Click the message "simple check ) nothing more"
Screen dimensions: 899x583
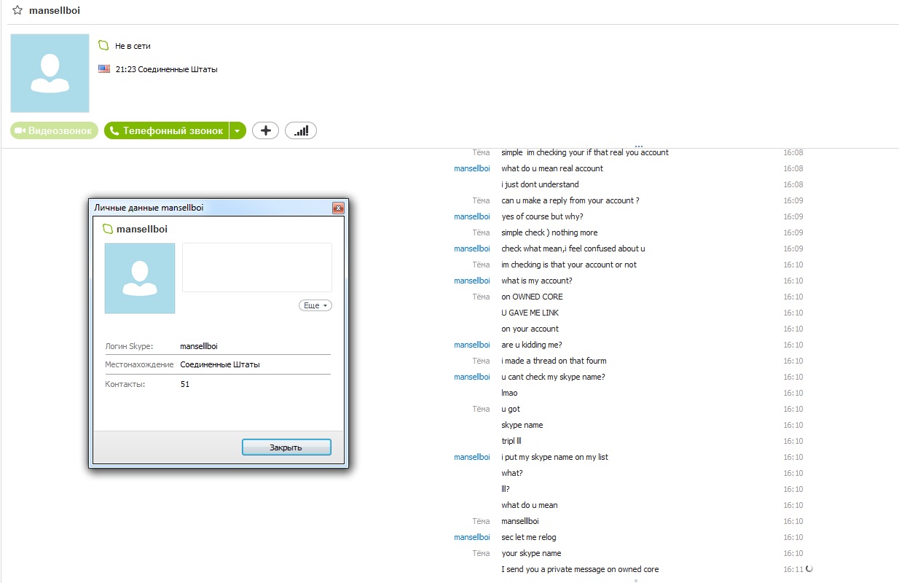tap(549, 232)
